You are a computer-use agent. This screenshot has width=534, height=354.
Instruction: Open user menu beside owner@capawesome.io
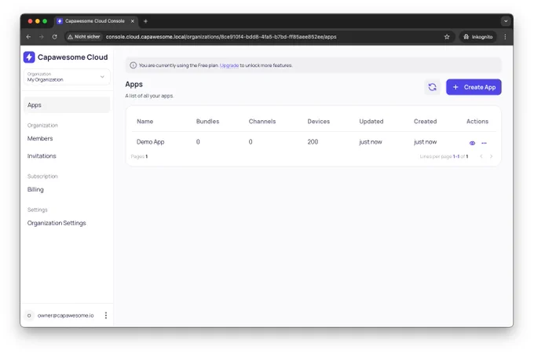click(106, 316)
